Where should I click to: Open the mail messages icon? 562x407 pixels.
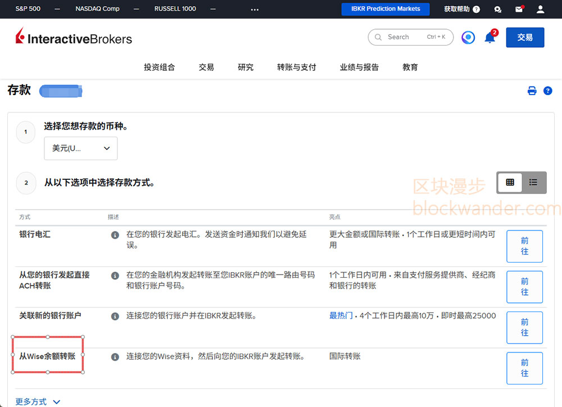tap(519, 9)
